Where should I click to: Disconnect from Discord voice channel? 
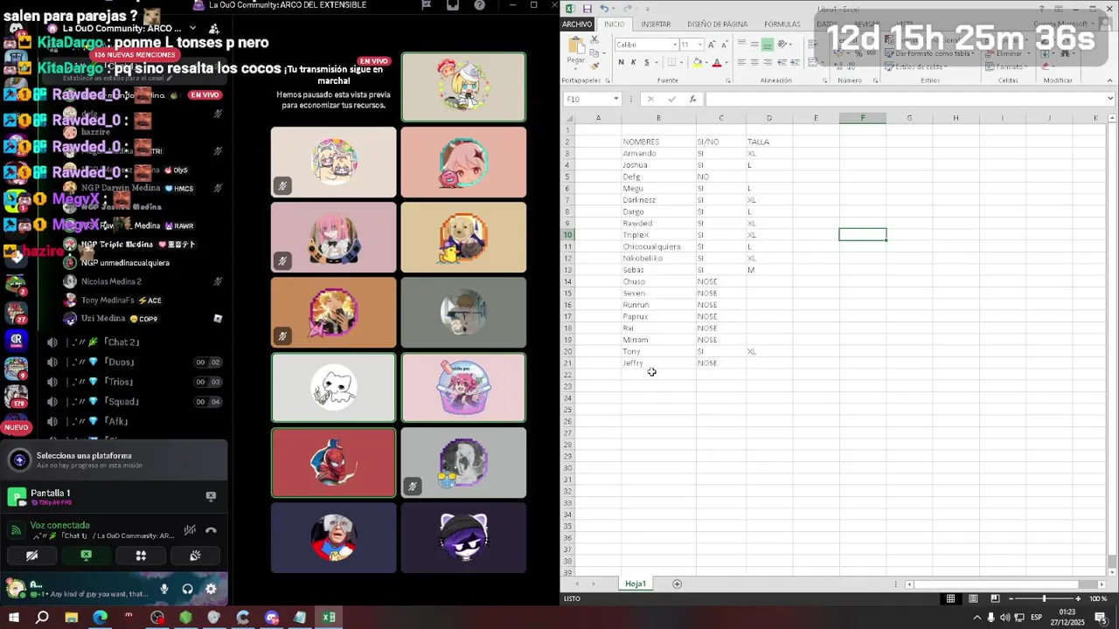211,529
